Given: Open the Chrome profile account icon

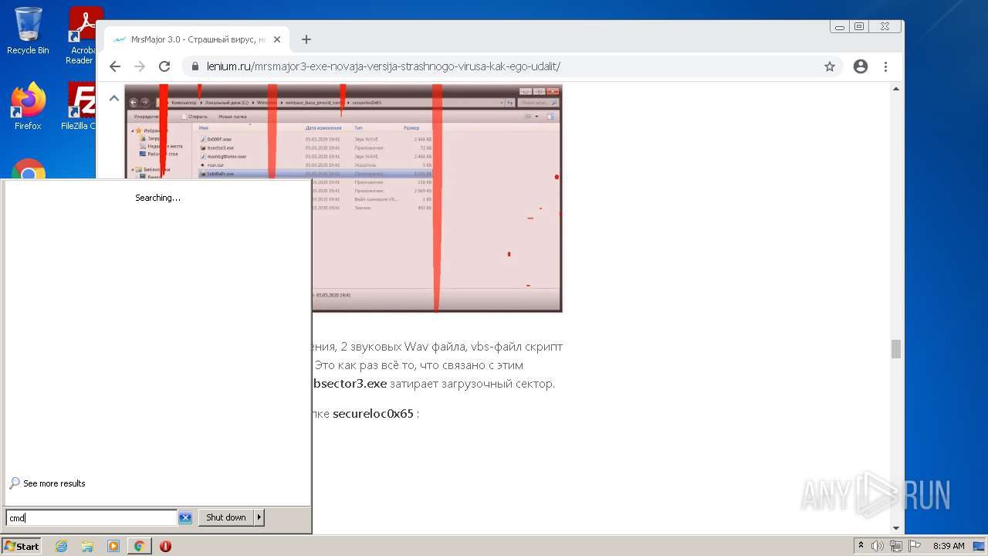Looking at the screenshot, I should (861, 66).
